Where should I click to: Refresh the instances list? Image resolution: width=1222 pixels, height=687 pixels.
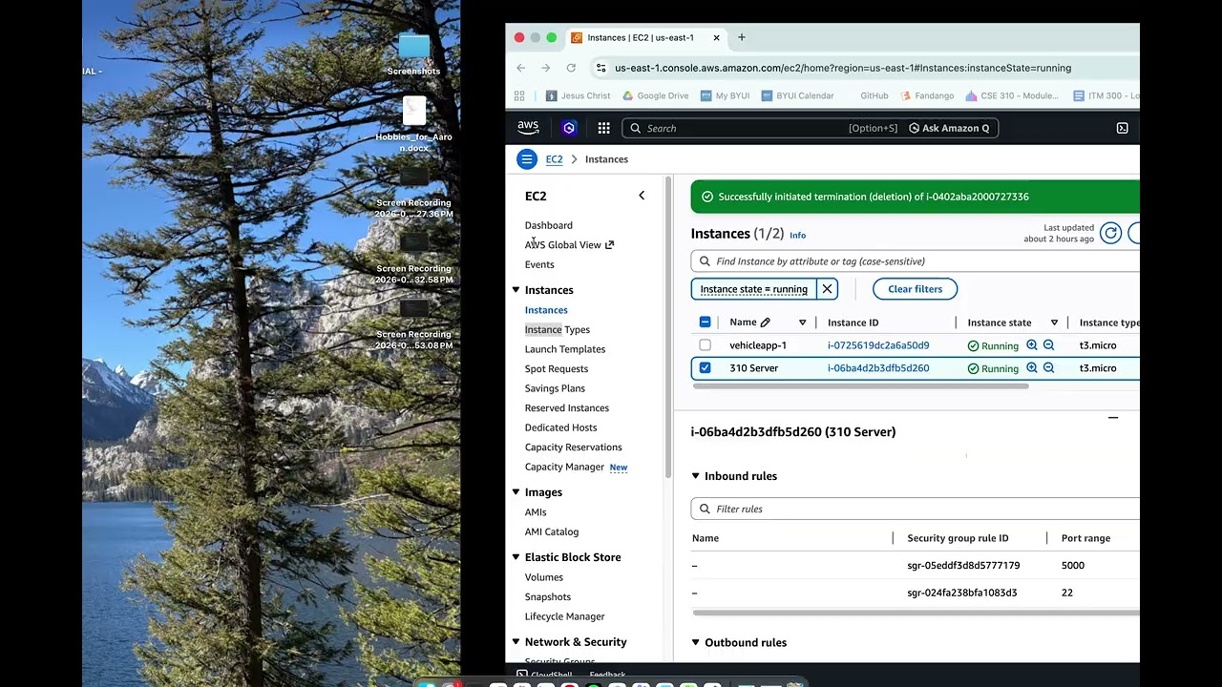(1110, 233)
